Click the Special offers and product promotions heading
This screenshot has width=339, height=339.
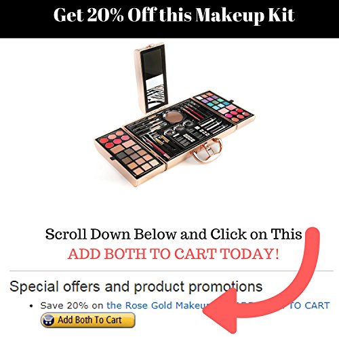136,287
